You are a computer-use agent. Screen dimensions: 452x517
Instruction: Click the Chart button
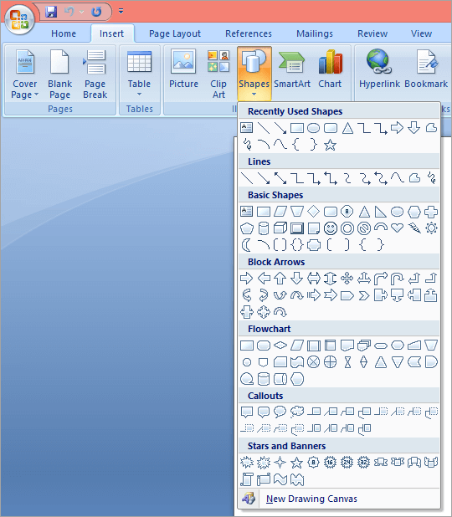tap(330, 70)
